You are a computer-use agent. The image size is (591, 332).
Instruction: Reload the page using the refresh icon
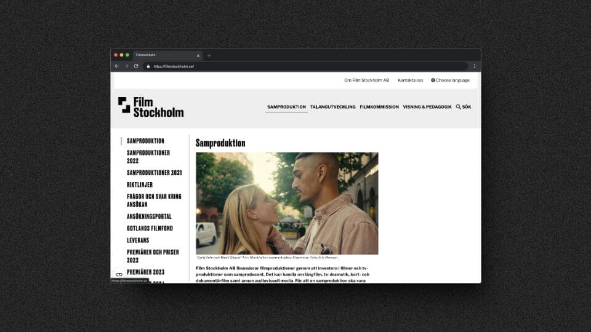[136, 66]
